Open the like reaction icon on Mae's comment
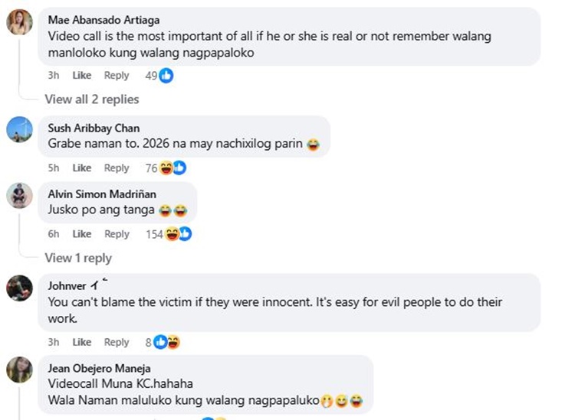Image resolution: width=575 pixels, height=420 pixels. 166,76
